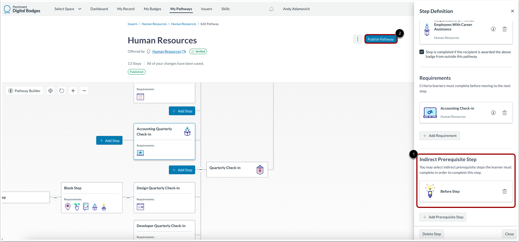Click the Publish Pathway button
The height and width of the screenshot is (242, 519).
[381, 39]
